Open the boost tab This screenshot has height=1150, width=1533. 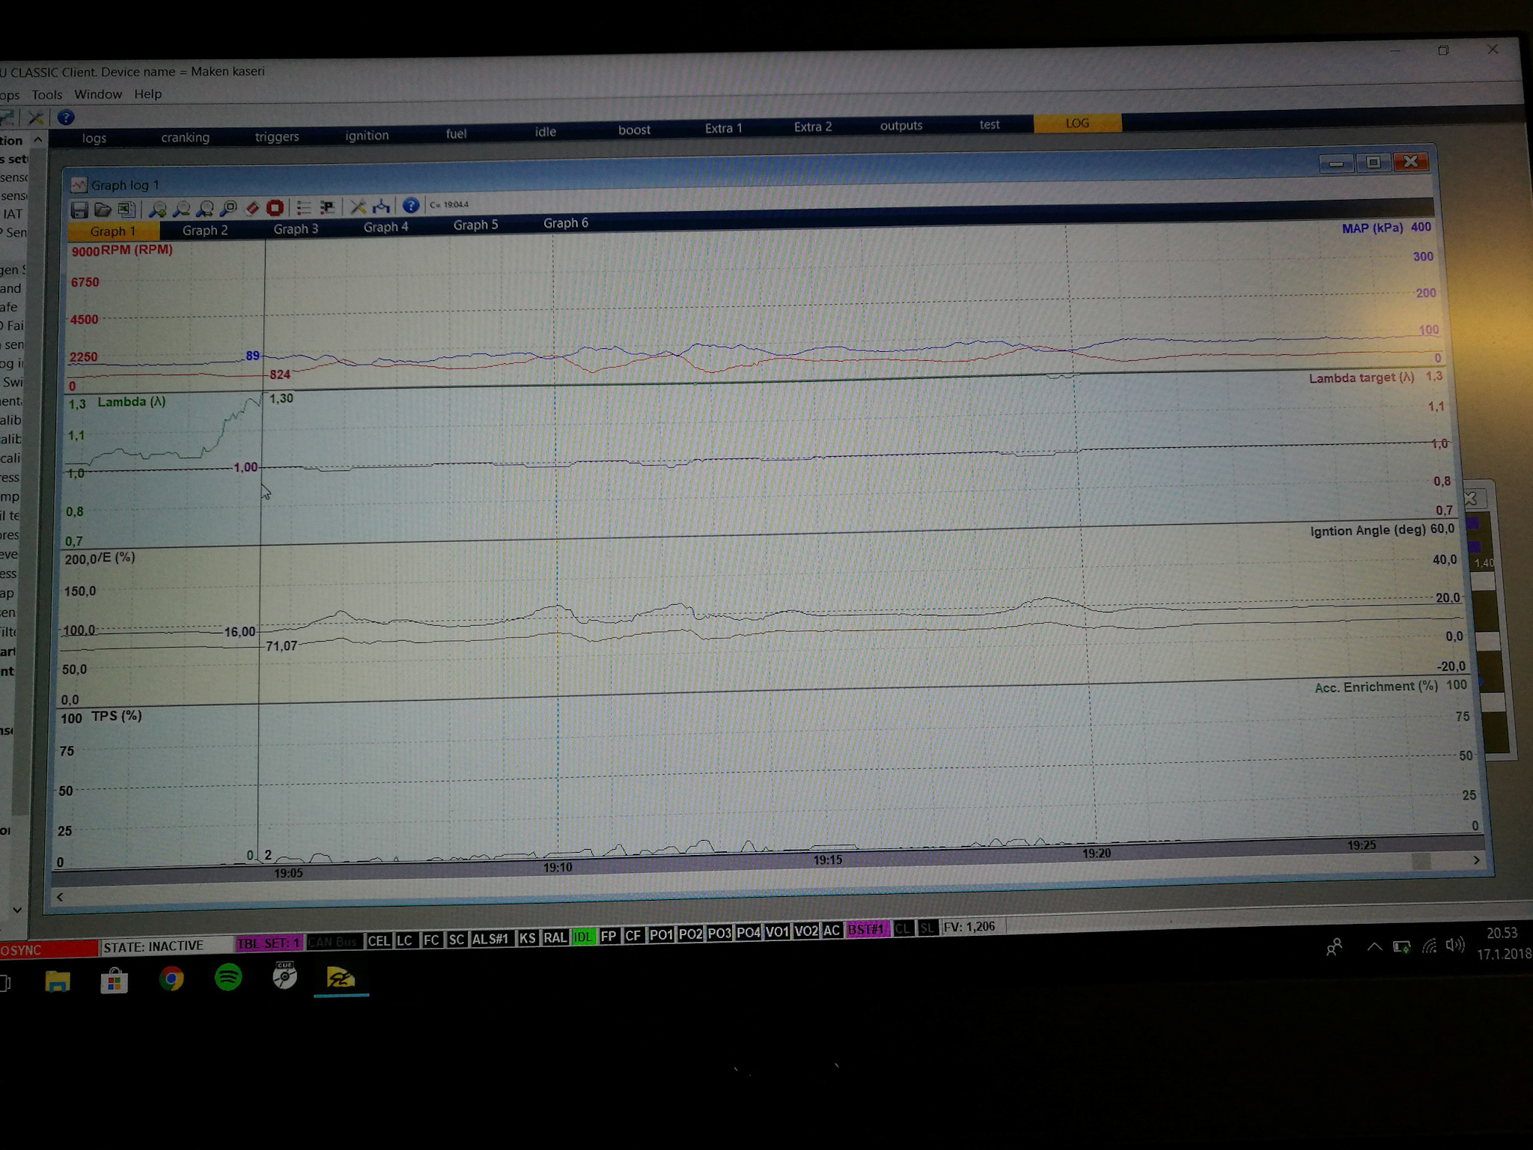point(634,130)
